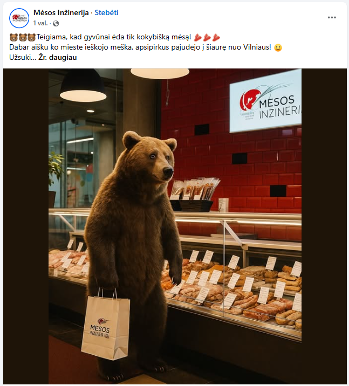Follow the page via Stebėti link
This screenshot has width=349, height=386.
pos(106,12)
